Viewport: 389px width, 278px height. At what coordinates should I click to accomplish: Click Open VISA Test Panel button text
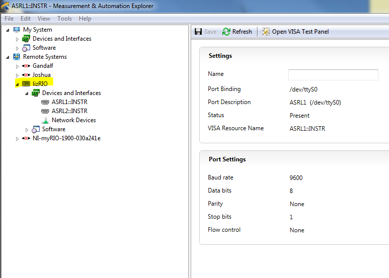[300, 32]
